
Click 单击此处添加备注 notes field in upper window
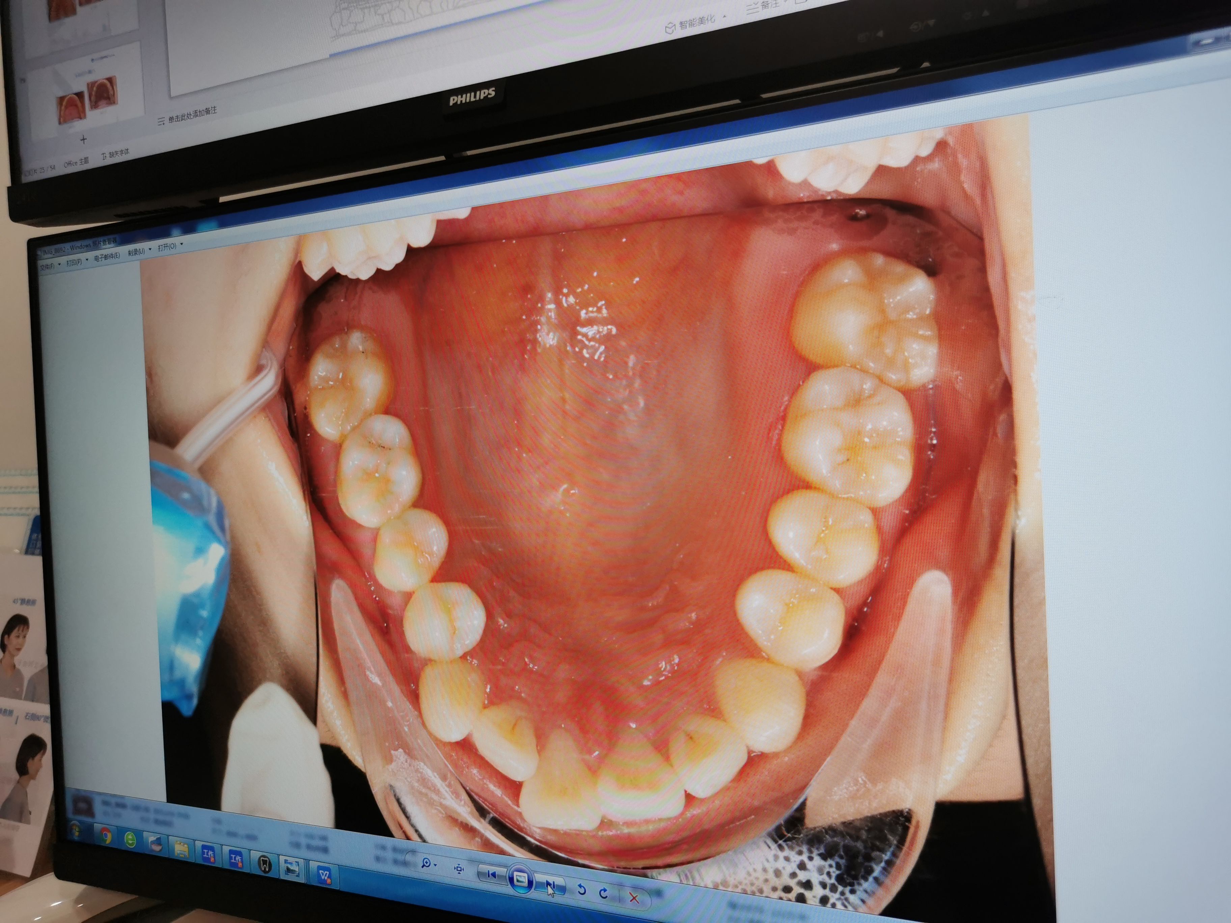click(x=193, y=115)
